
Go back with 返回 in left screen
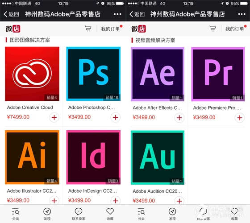click(x=11, y=14)
